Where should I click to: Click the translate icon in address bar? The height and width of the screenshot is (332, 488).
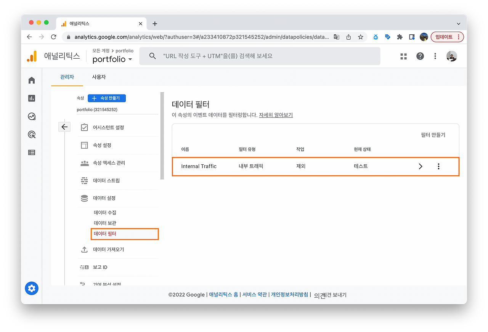pos(336,37)
